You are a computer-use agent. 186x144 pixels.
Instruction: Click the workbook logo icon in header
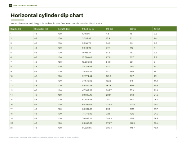[x=11, y=6]
